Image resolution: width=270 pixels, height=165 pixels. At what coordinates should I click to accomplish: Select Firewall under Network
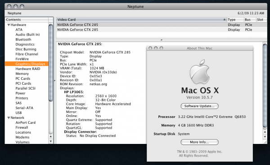click(22, 128)
